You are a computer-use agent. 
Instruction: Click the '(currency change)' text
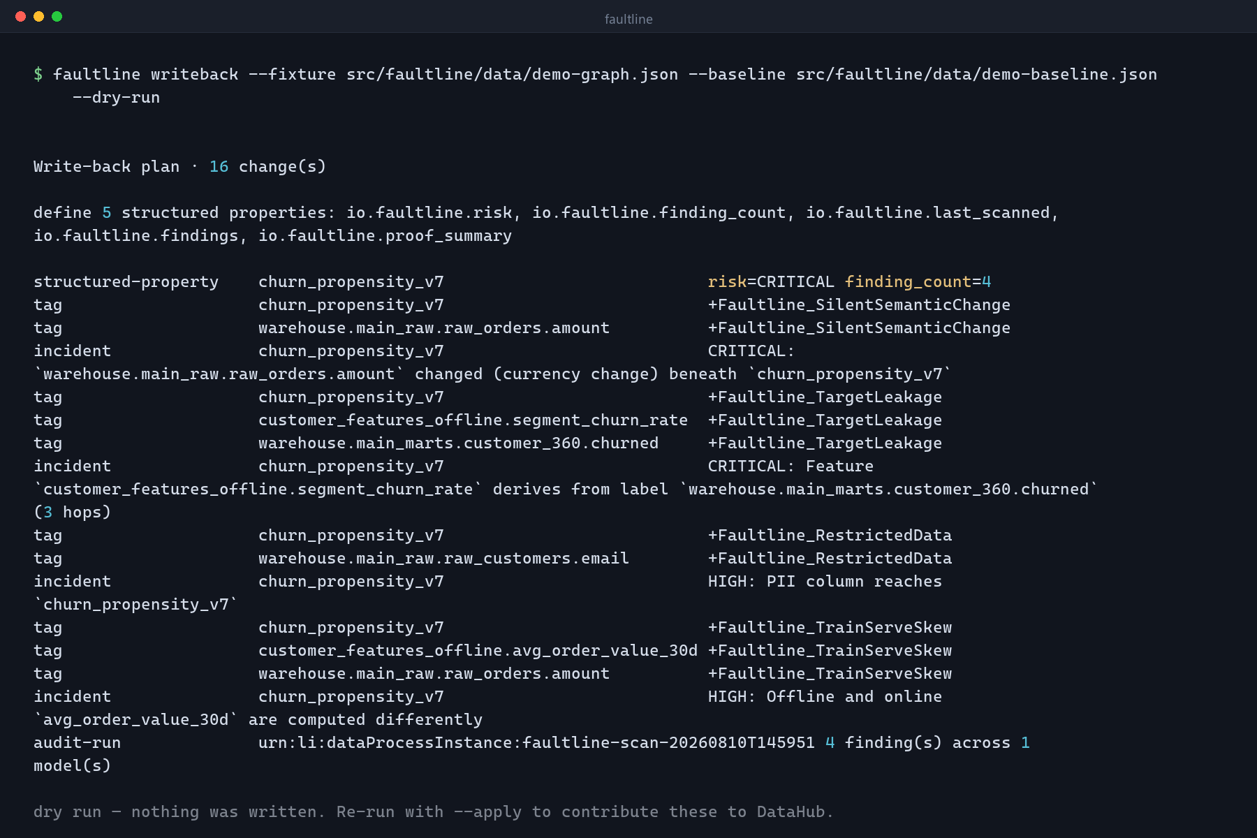576,374
